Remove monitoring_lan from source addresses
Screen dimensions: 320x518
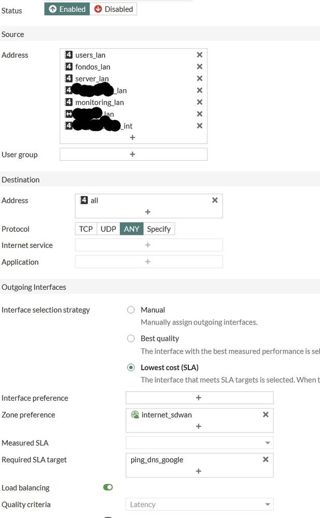click(199, 102)
